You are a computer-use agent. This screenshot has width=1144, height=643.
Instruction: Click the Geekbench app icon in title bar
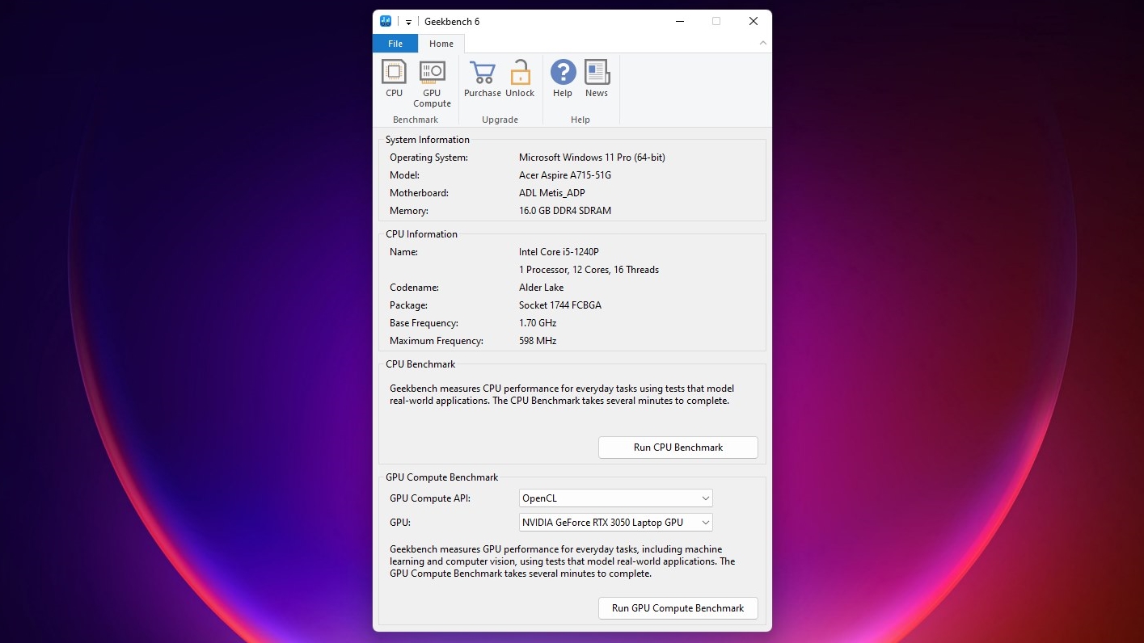point(386,22)
